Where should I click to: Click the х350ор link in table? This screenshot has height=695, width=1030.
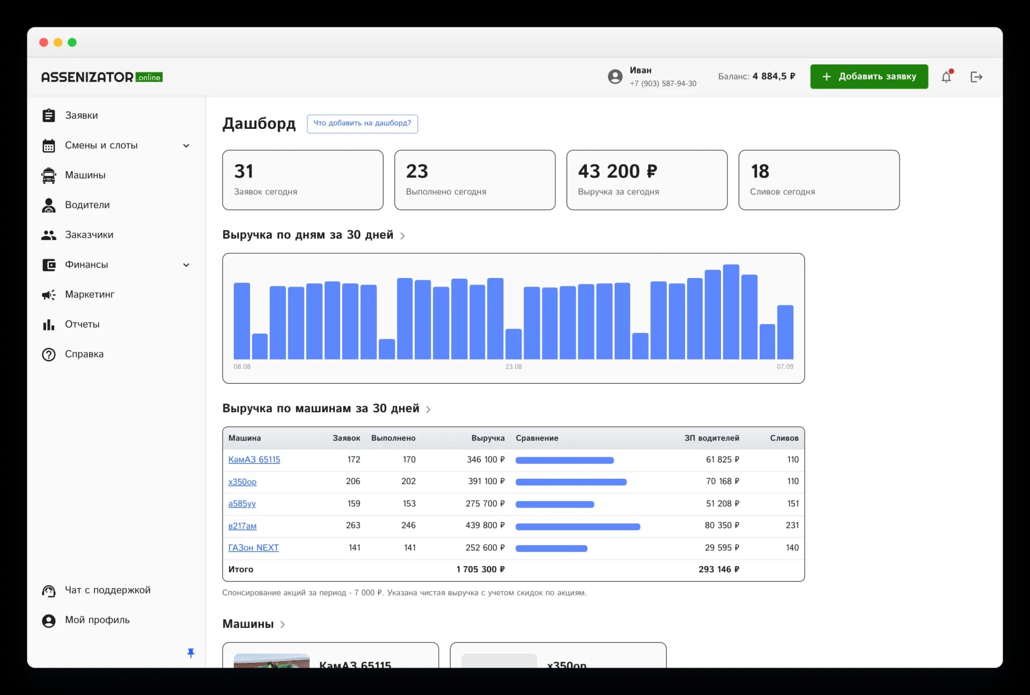[x=242, y=482]
